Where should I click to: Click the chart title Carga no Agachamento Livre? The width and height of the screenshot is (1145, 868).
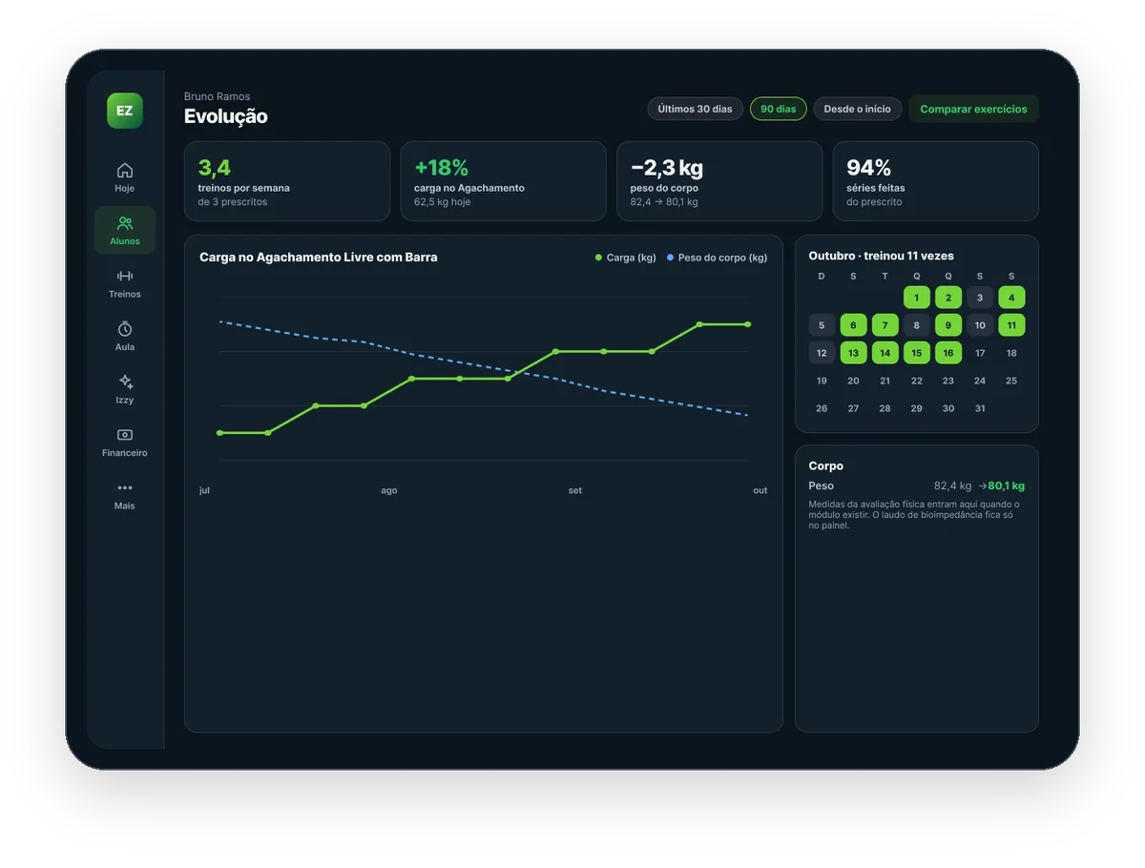(x=319, y=258)
